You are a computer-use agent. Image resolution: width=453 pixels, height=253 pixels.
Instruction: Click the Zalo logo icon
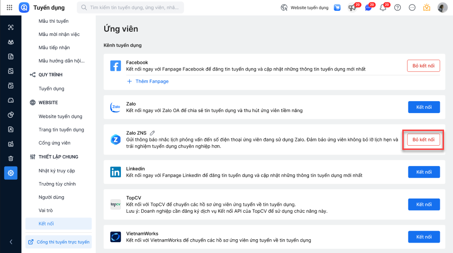pyautogui.click(x=116, y=107)
